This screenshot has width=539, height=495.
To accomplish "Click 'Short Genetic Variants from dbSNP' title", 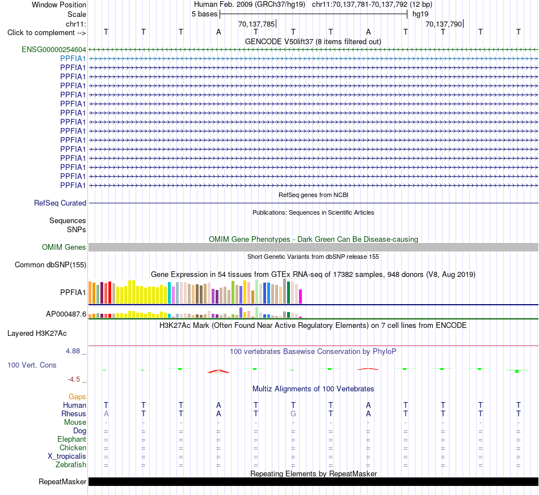I will pos(313,257).
